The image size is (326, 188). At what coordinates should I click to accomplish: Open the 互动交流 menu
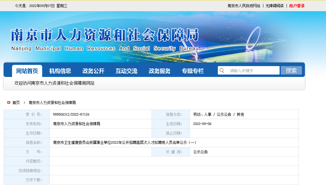tap(127, 71)
